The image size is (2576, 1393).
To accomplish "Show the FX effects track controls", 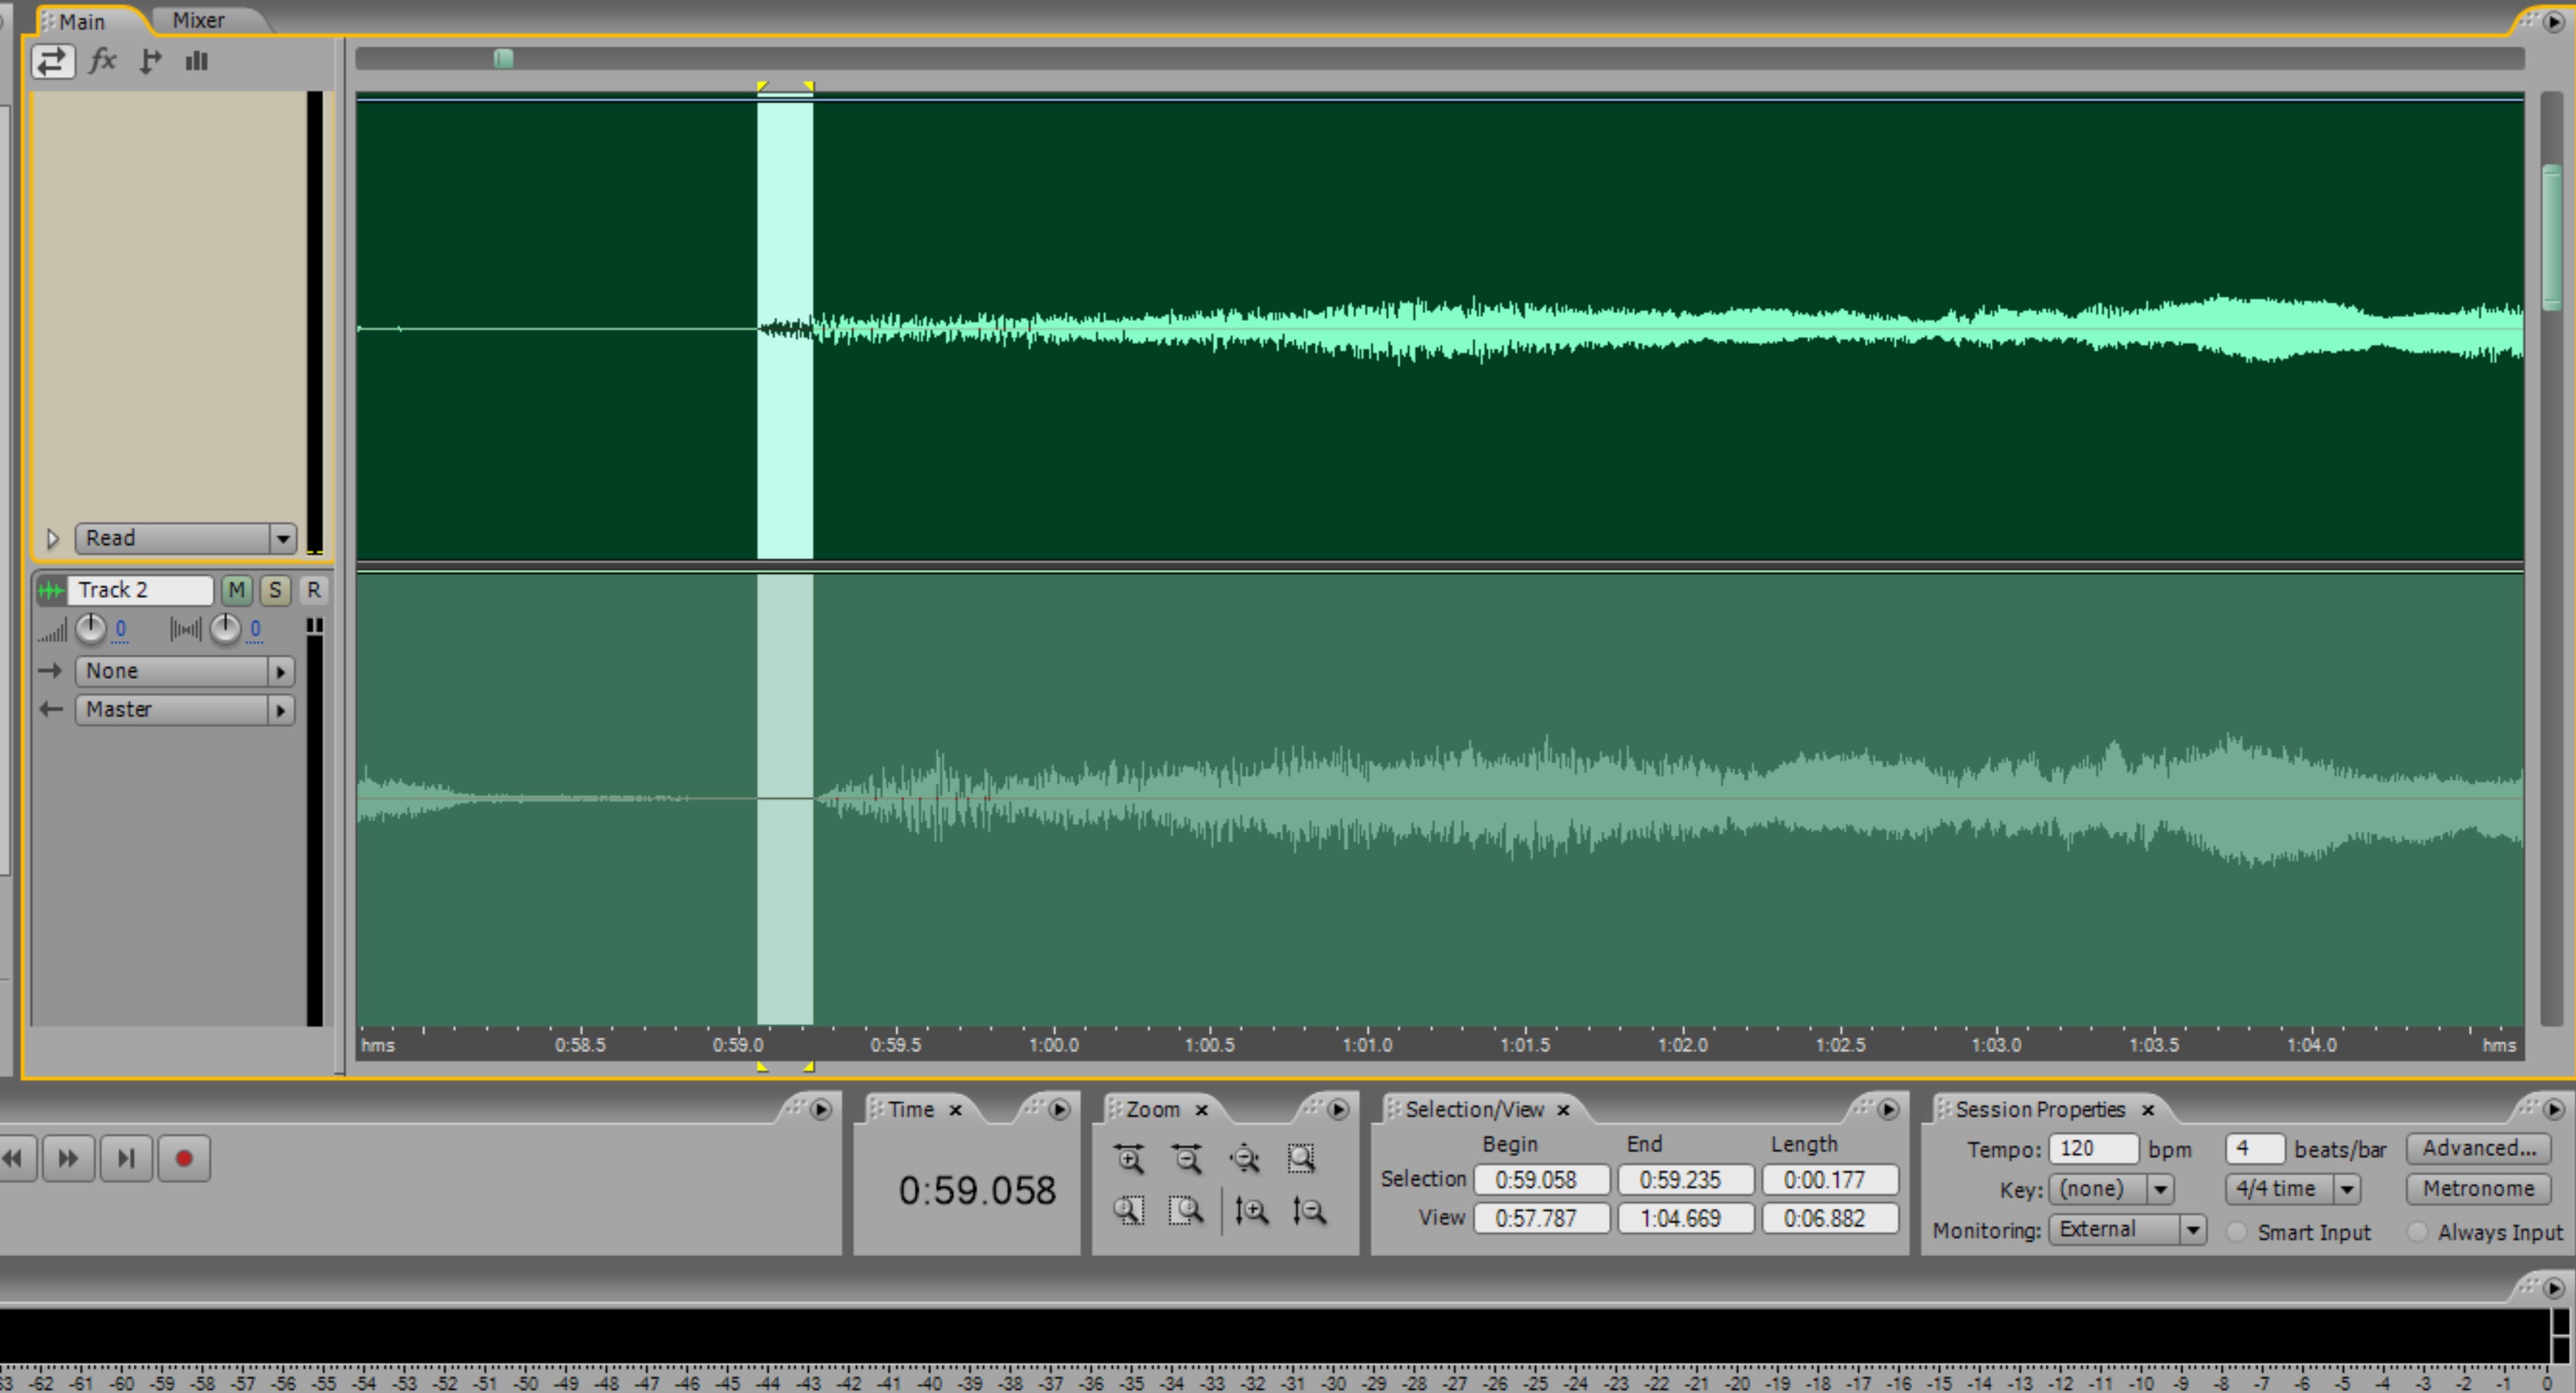I will tap(102, 61).
